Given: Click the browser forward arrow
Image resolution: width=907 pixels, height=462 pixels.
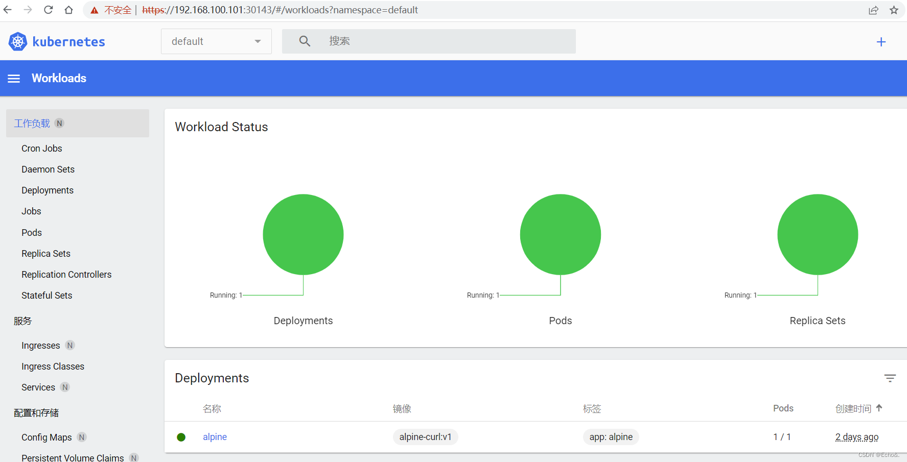Looking at the screenshot, I should pos(28,10).
